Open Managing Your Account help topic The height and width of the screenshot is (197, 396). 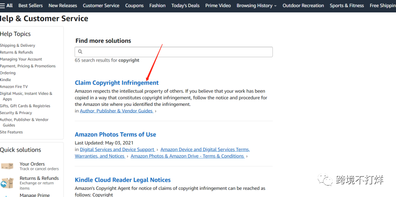pos(21,59)
